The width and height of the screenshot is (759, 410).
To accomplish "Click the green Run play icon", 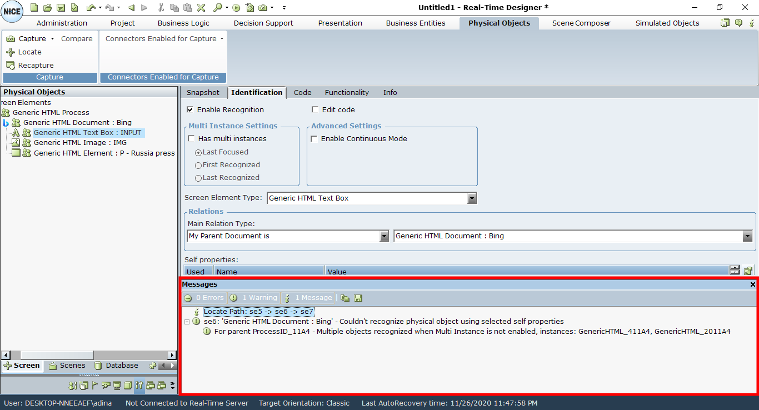I will click(x=236, y=8).
